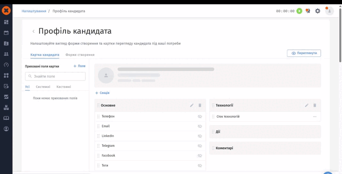Screen dimensions: 342x174
Task: Click the Дії section header text
Action: point(218,132)
